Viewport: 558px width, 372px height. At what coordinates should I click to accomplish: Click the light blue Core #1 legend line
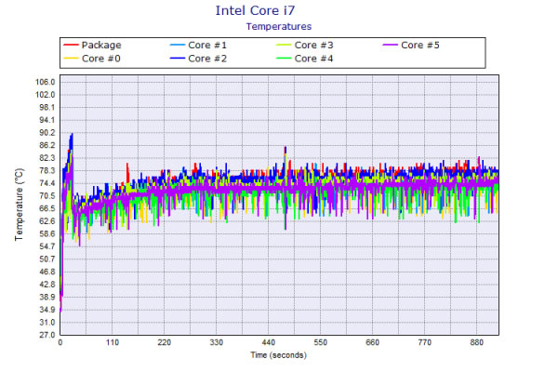178,45
